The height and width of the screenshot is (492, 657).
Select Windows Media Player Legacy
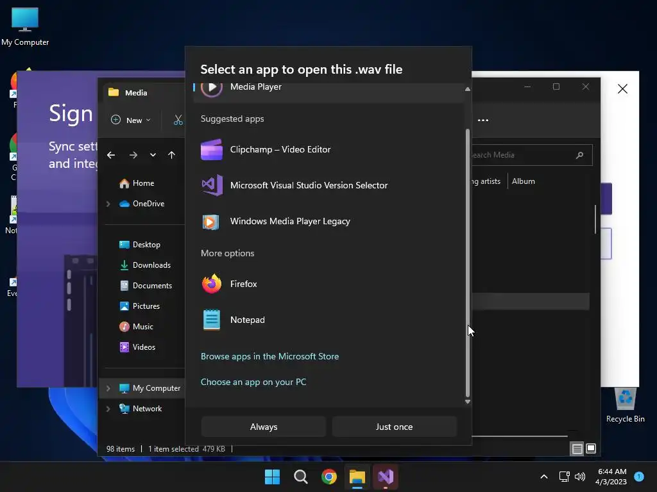tap(329, 221)
